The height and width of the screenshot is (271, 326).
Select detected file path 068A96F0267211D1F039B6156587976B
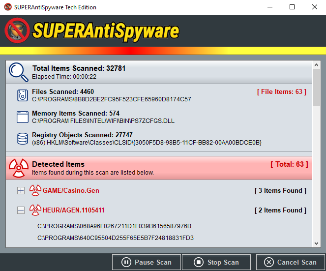coord(114,226)
